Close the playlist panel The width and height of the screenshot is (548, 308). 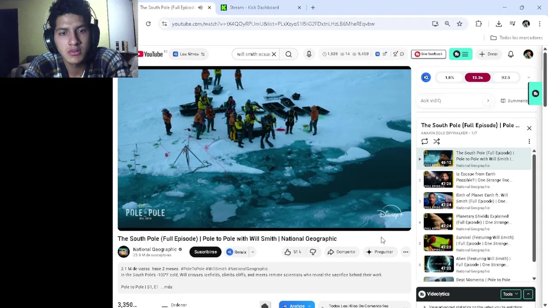[529, 128]
